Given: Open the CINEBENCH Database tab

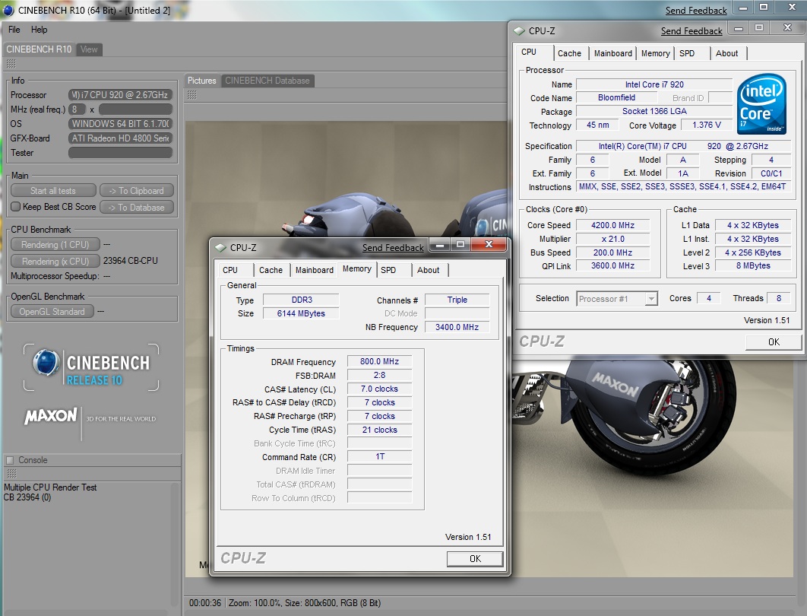Looking at the screenshot, I should pyautogui.click(x=267, y=81).
